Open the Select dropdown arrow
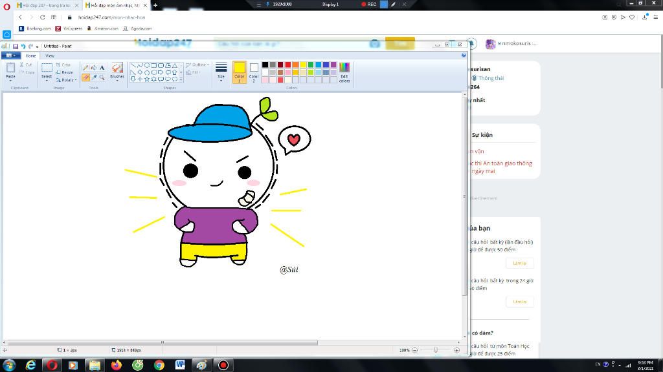663x372 pixels. (x=47, y=80)
